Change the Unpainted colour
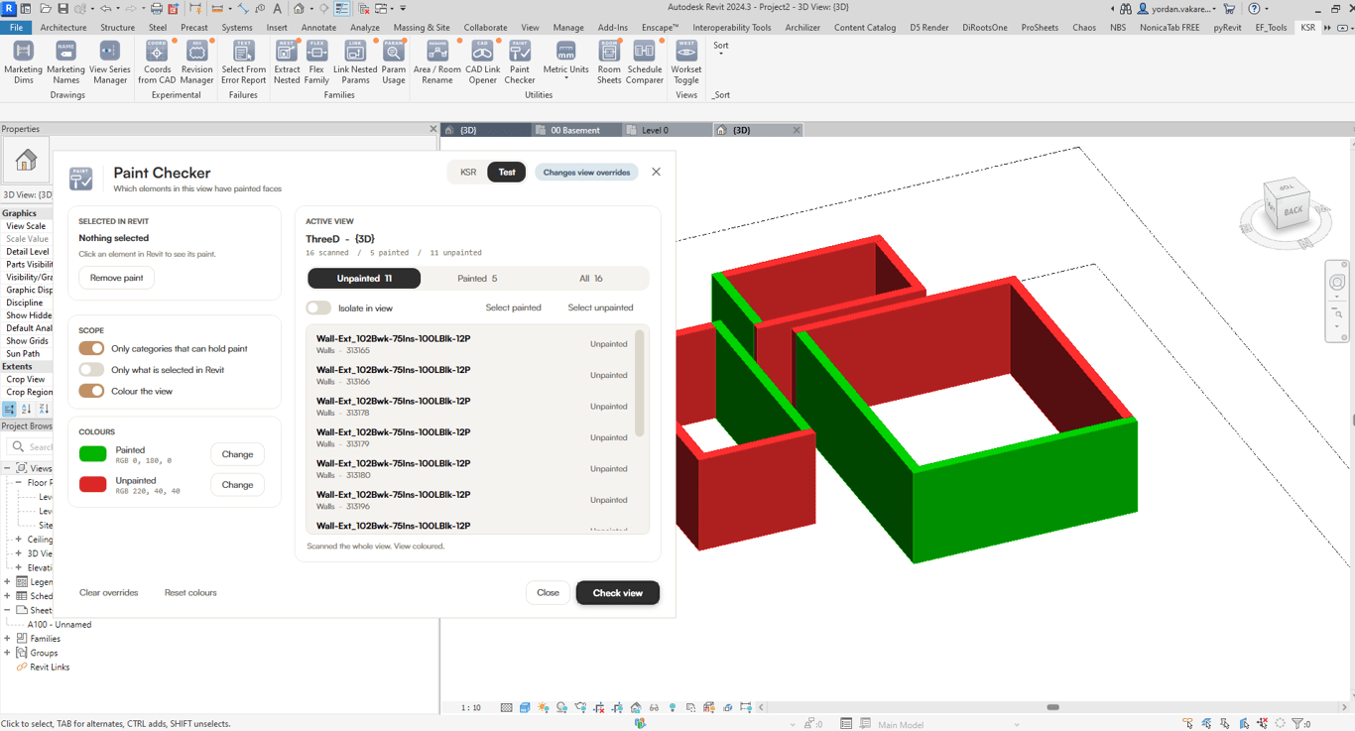The image size is (1355, 731). pyautogui.click(x=237, y=485)
